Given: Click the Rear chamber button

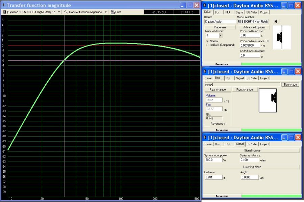Looking at the screenshot, I should coord(218,90).
